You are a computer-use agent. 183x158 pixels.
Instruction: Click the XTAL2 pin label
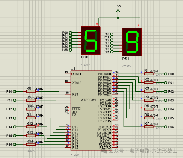coord(77,83)
